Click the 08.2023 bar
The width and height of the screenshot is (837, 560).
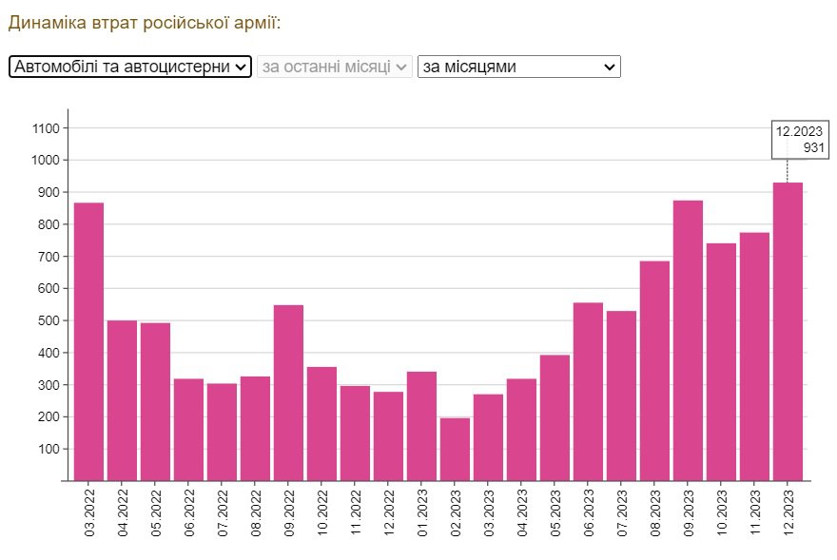[x=654, y=371]
